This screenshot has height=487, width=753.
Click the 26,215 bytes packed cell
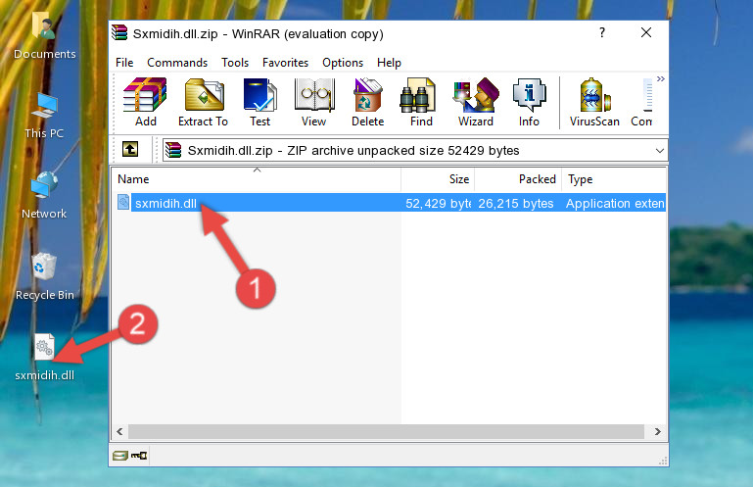coord(516,204)
